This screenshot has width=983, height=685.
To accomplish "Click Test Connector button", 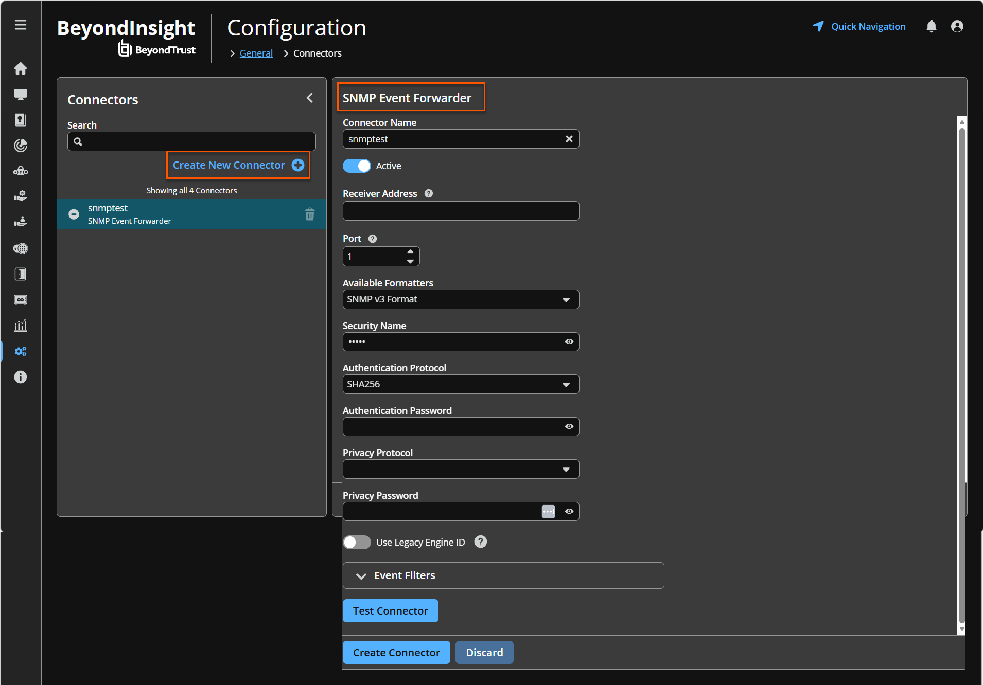I will click(x=391, y=611).
